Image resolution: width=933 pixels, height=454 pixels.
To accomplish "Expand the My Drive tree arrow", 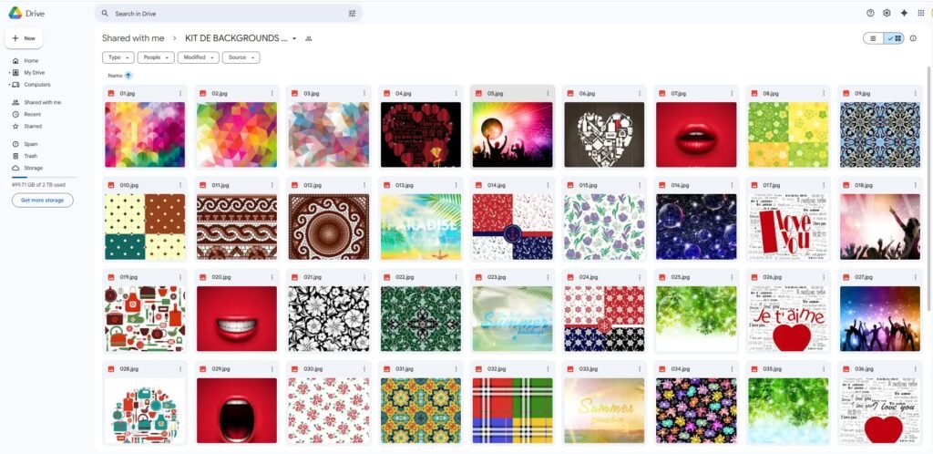I will (9, 73).
